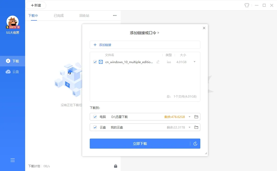Expand the arrow next to 添加链接或口令
This screenshot has width=277, height=171.
coord(158,33)
